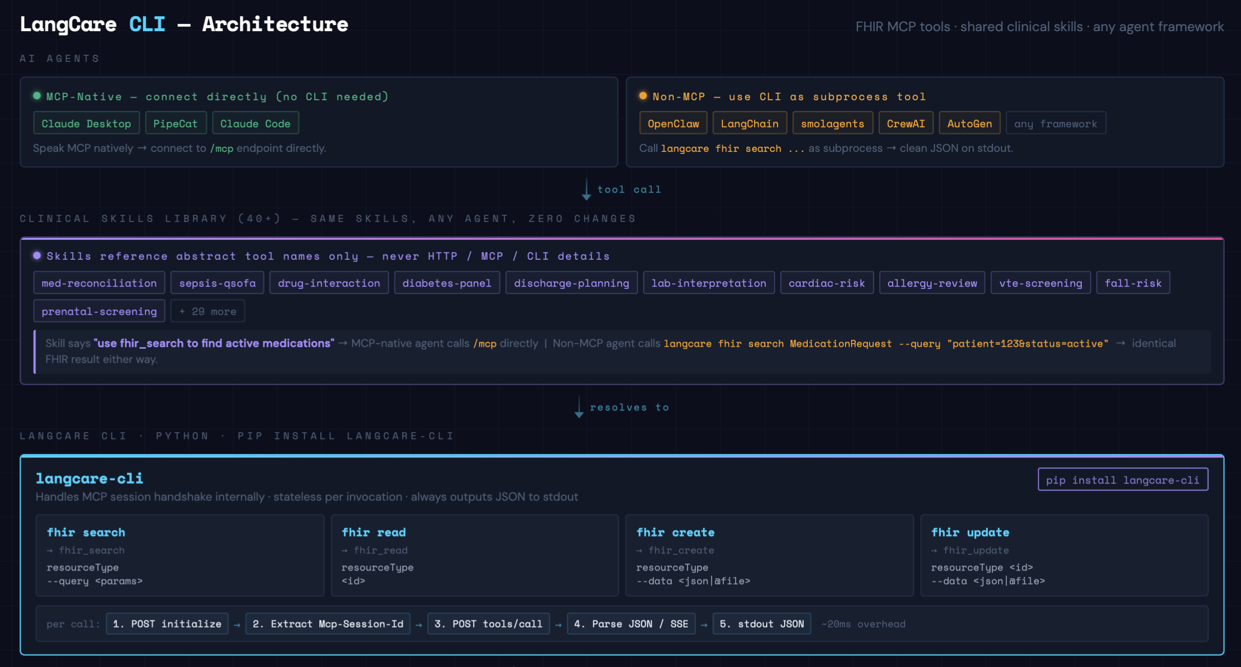The height and width of the screenshot is (667, 1241).
Task: Select the cardiac-risk skill tag
Action: (827, 283)
